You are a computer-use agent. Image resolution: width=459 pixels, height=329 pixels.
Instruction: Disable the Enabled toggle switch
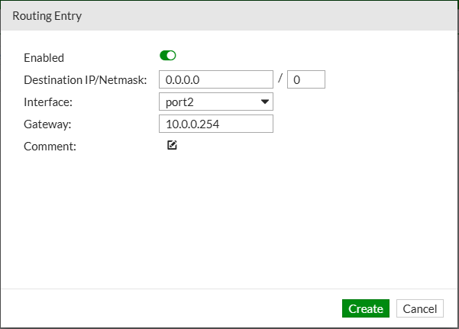(168, 56)
